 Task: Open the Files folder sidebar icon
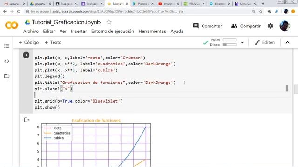[7, 76]
